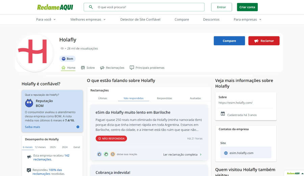The width and height of the screenshot is (304, 176).
Task: Open Detector de Site Confiável
Action: (x=140, y=19)
